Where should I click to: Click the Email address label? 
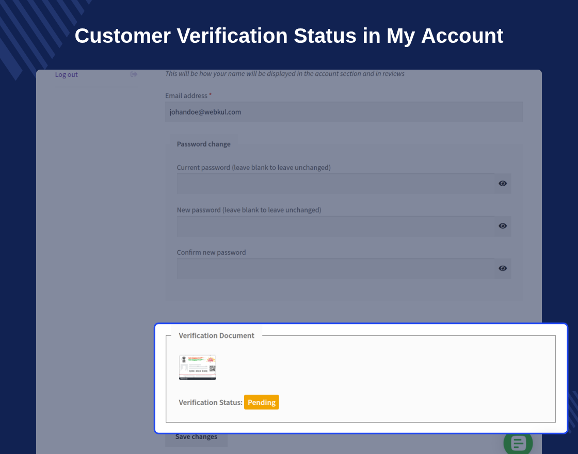pyautogui.click(x=186, y=96)
